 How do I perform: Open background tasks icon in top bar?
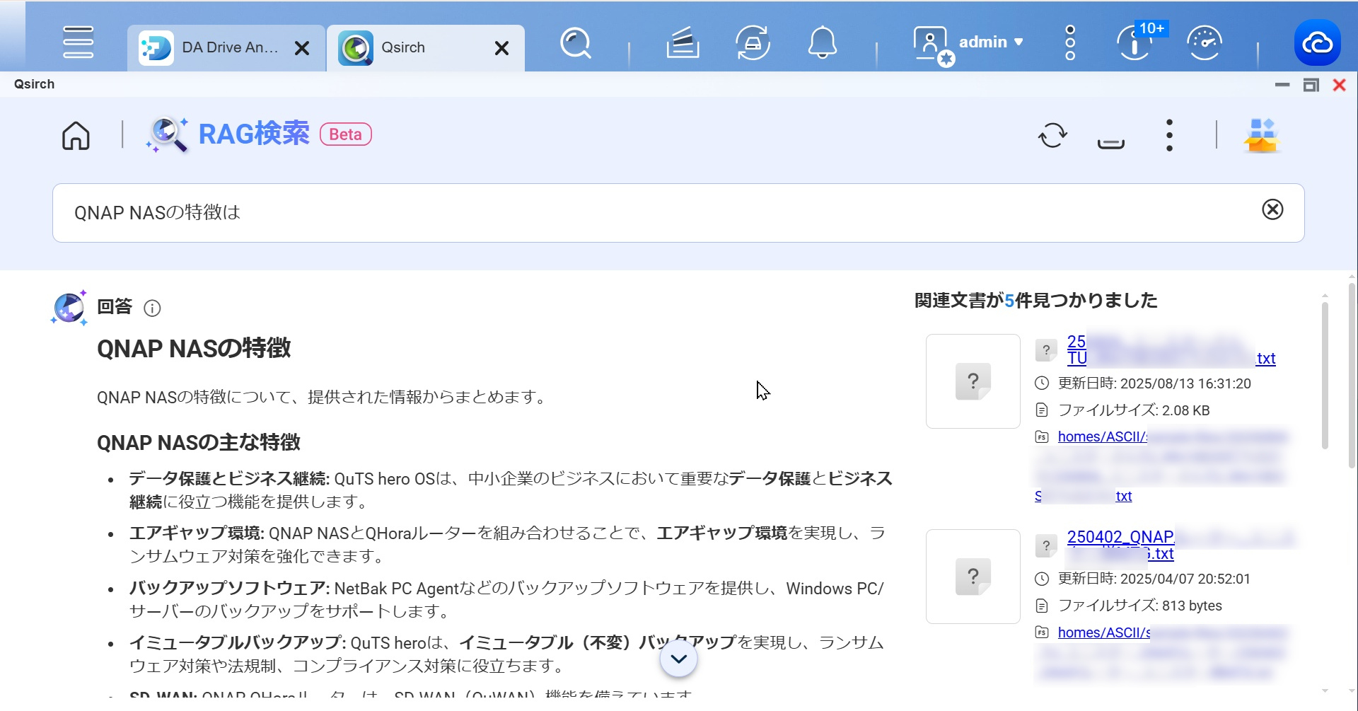click(683, 42)
